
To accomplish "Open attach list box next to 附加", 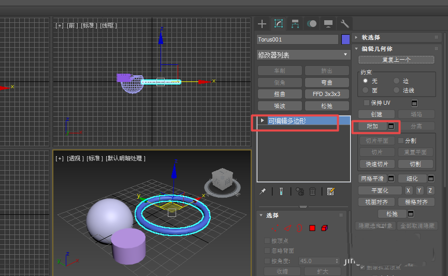I will point(391,126).
